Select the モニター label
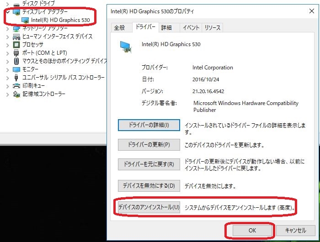Image resolution: width=320 pixels, height=242 pixels. 30,69
